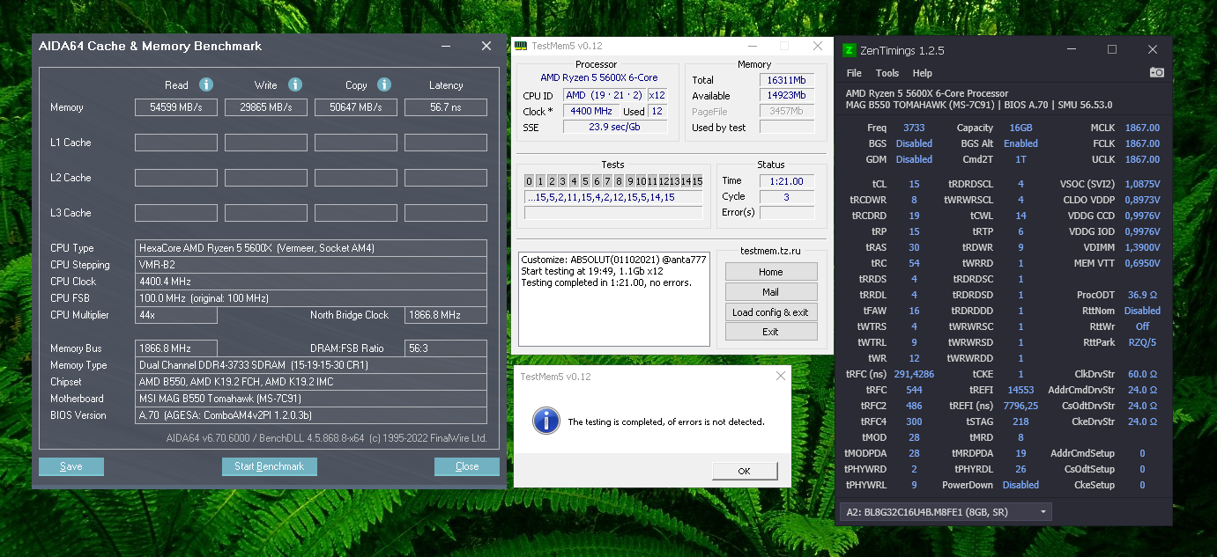
Task: Click the TestMem5 Cycle value 3
Action: 787,197
